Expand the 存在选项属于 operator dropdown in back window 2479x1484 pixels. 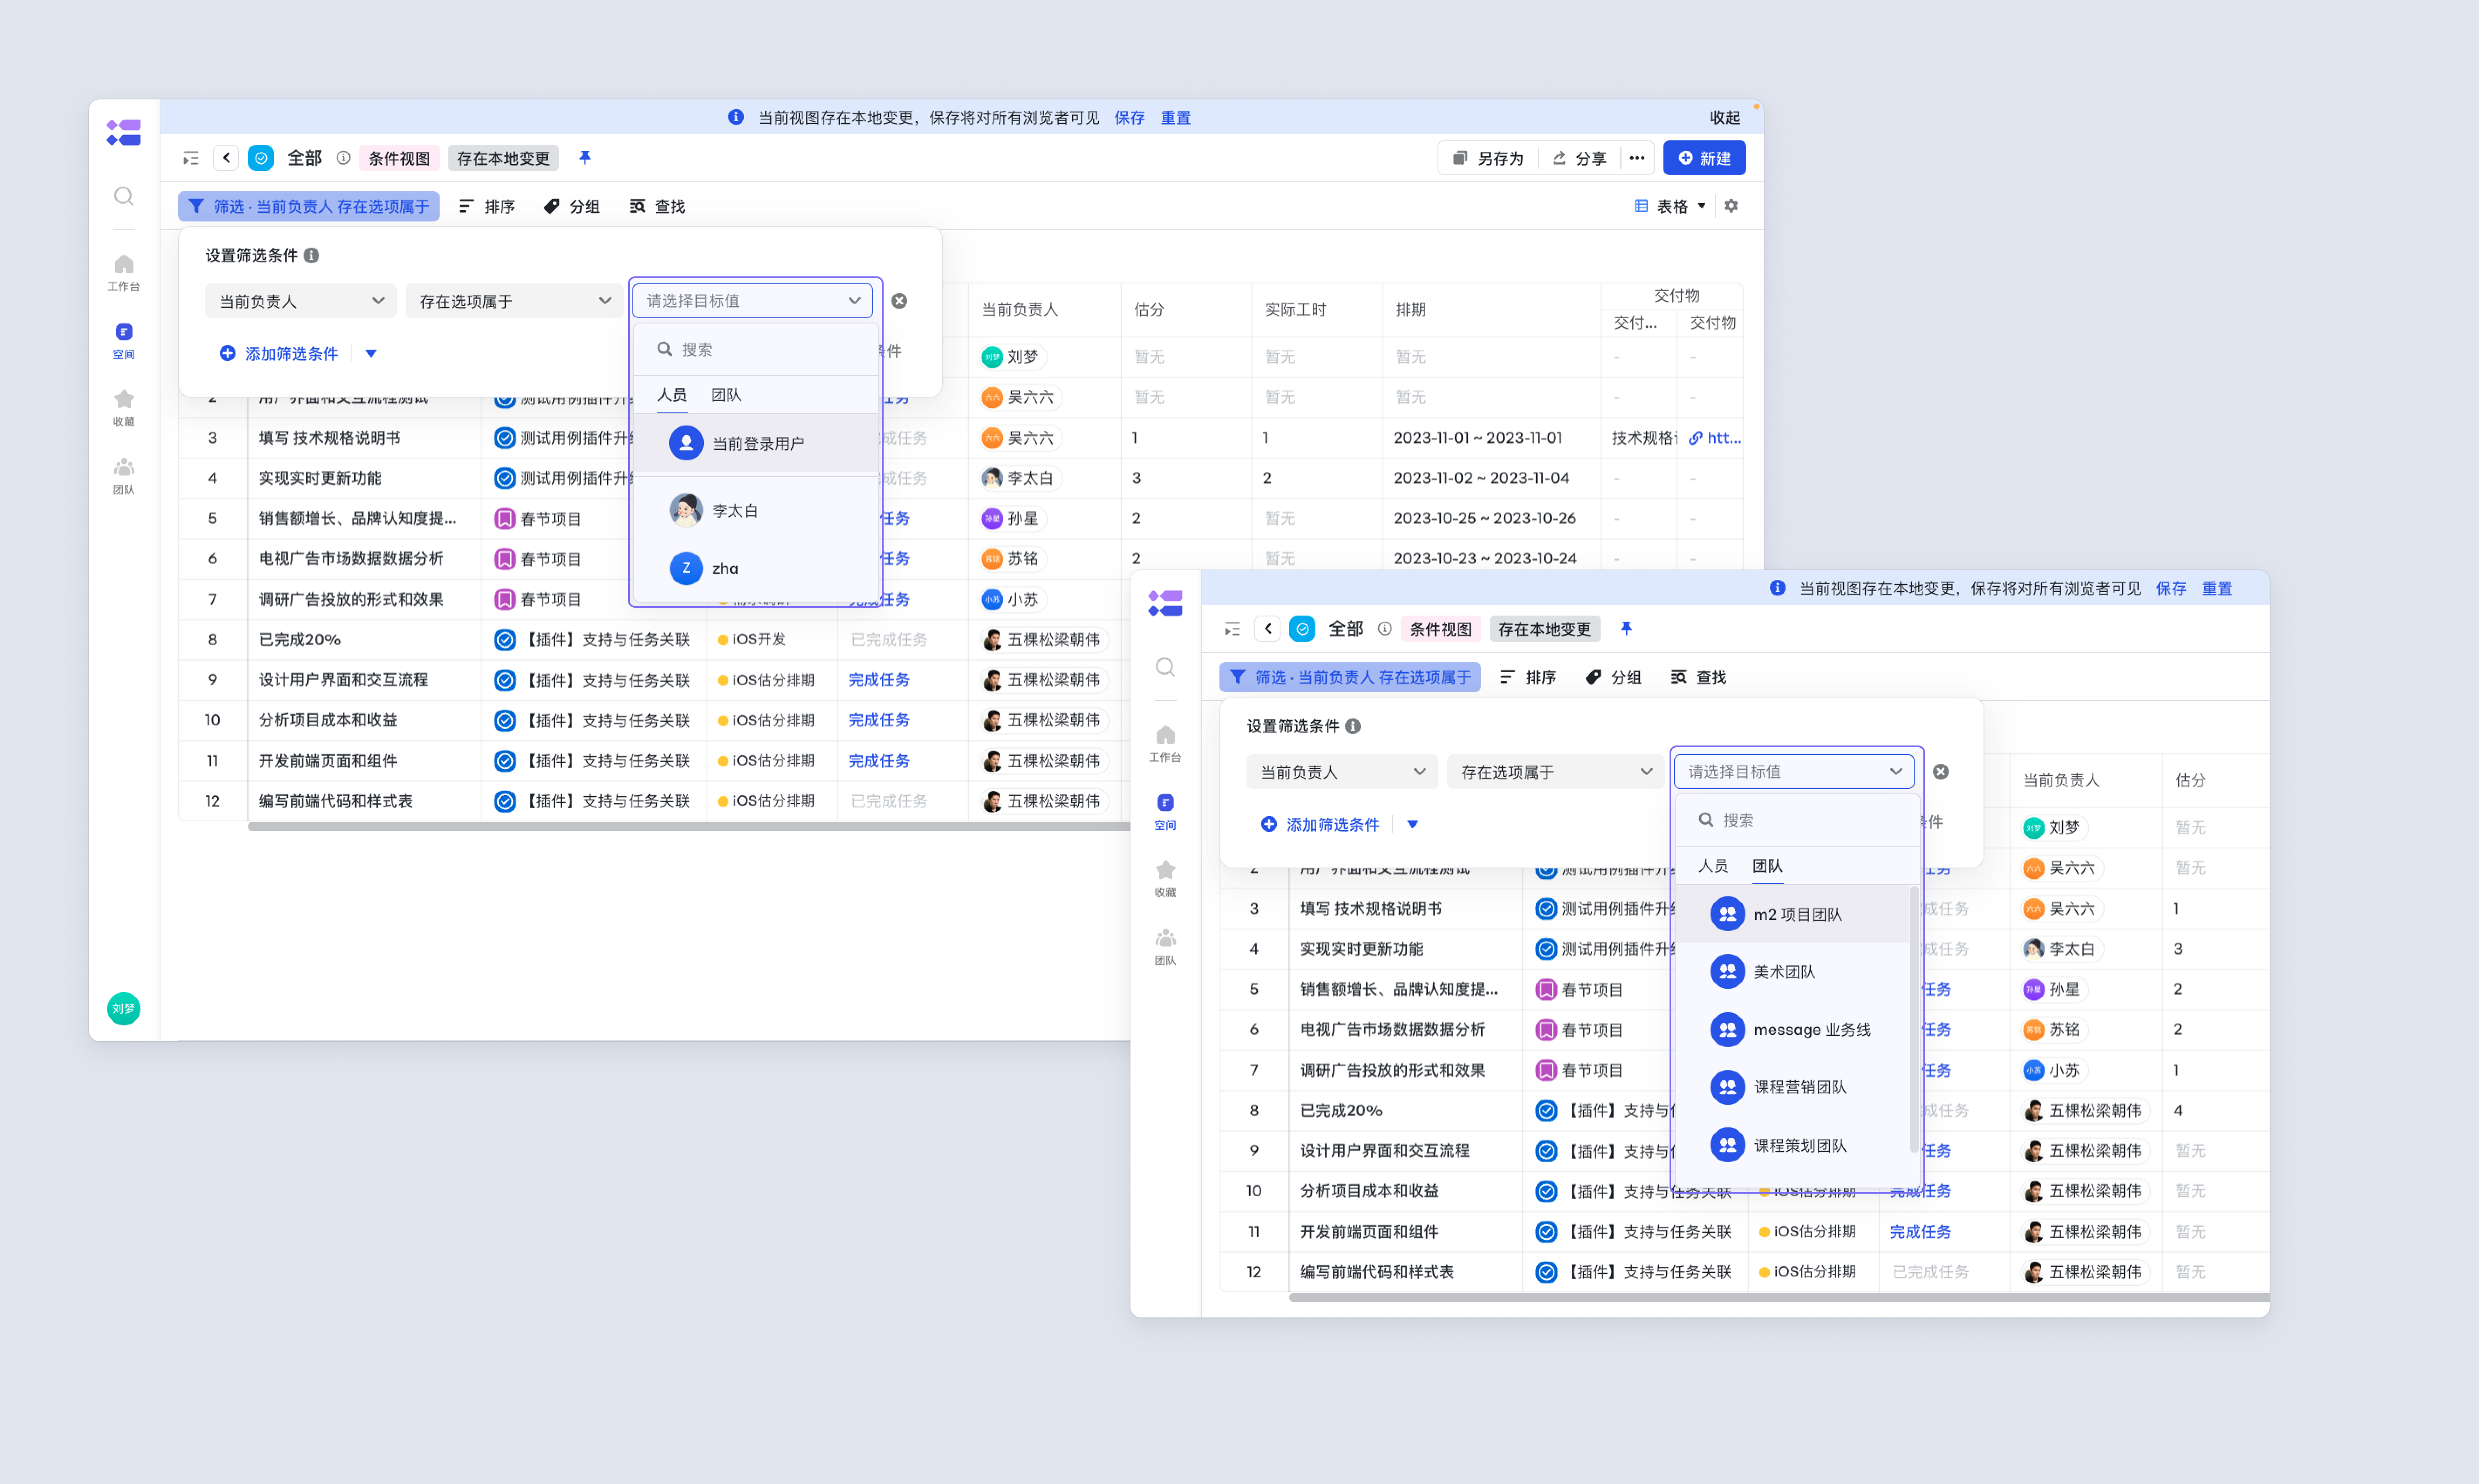point(513,301)
